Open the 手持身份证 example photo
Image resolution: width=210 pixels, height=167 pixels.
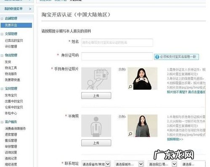143,79
